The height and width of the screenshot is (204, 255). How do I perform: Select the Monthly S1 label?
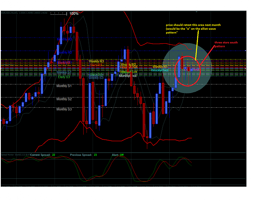point(64,86)
